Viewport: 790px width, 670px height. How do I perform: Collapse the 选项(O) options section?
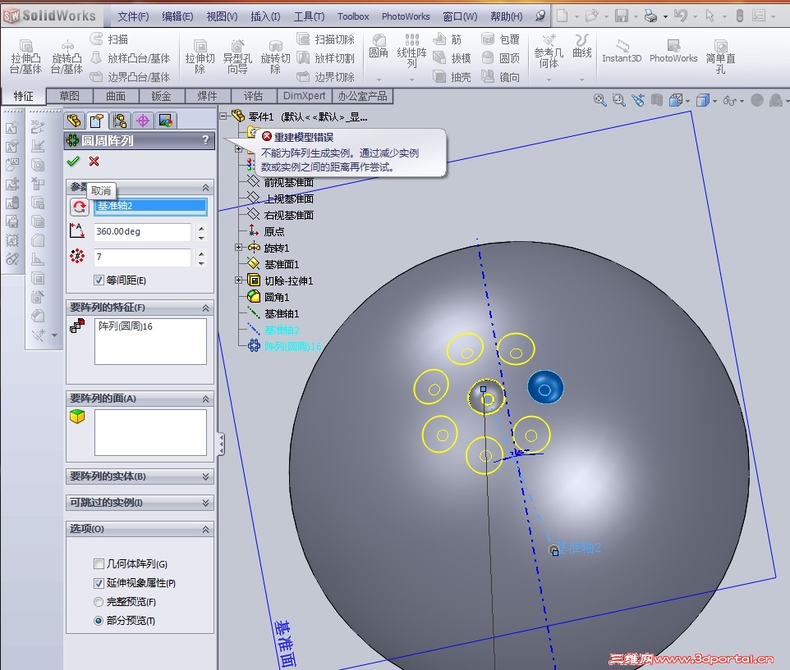(205, 529)
